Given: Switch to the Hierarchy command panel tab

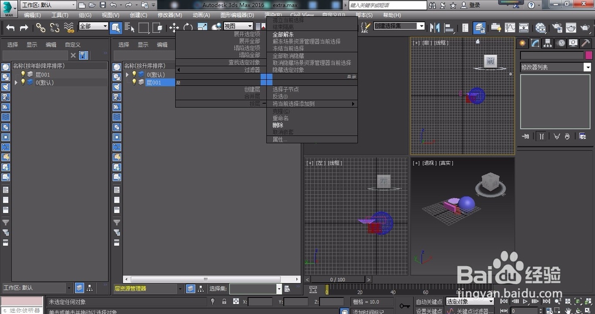Looking at the screenshot, I should tap(547, 43).
